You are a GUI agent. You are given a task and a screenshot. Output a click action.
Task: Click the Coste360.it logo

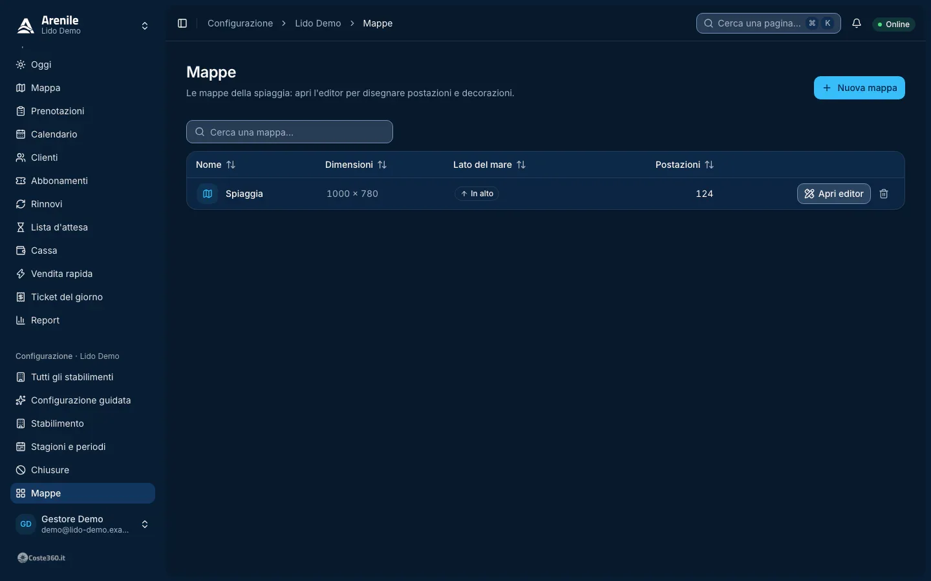(41, 558)
